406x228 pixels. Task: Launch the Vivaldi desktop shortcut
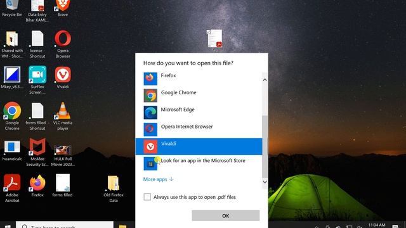point(63,78)
